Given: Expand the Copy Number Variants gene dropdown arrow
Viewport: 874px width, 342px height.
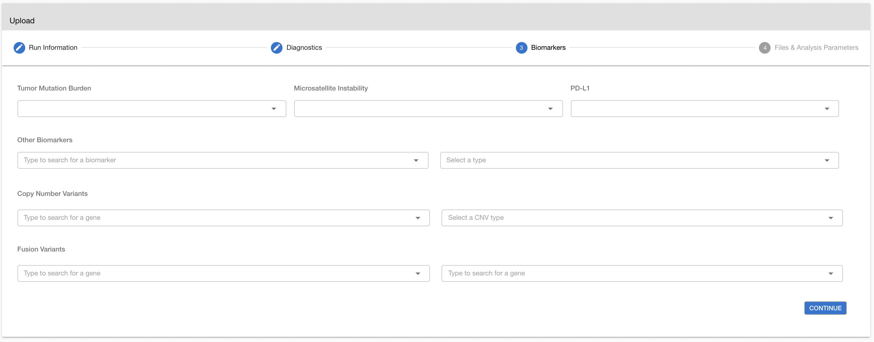Looking at the screenshot, I should 418,218.
